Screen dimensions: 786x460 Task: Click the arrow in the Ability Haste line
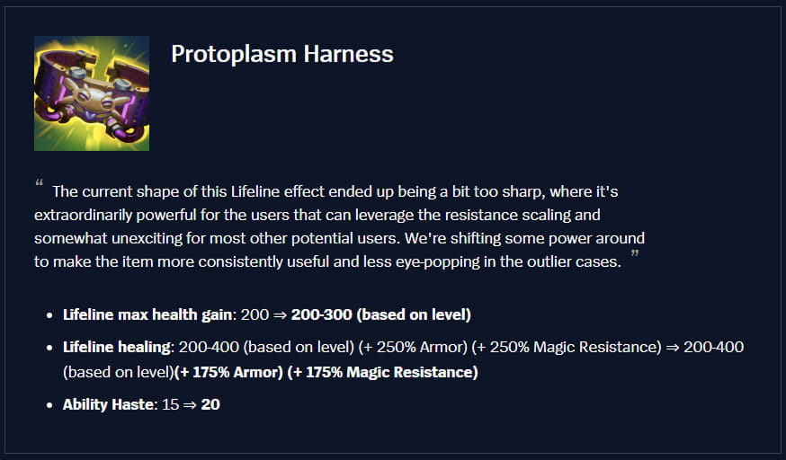(190, 405)
